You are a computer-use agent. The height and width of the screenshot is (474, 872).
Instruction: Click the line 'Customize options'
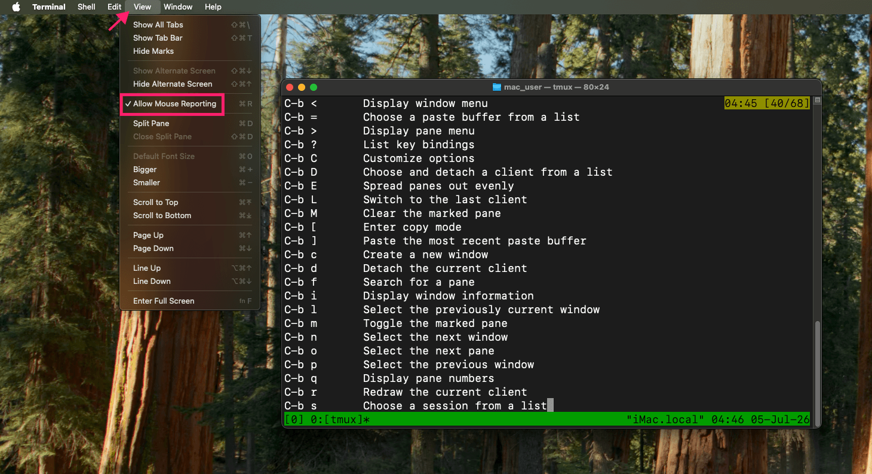pyautogui.click(x=419, y=158)
